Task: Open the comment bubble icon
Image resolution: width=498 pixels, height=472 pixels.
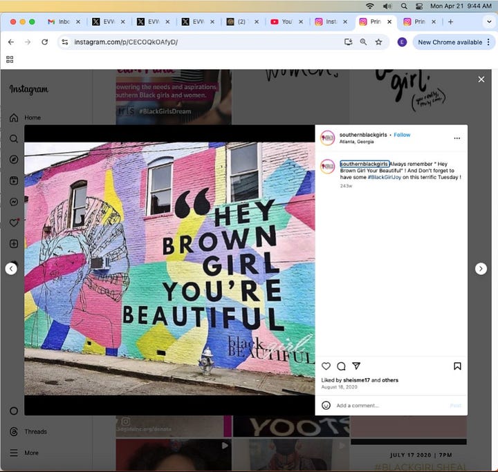Action: pyautogui.click(x=341, y=366)
